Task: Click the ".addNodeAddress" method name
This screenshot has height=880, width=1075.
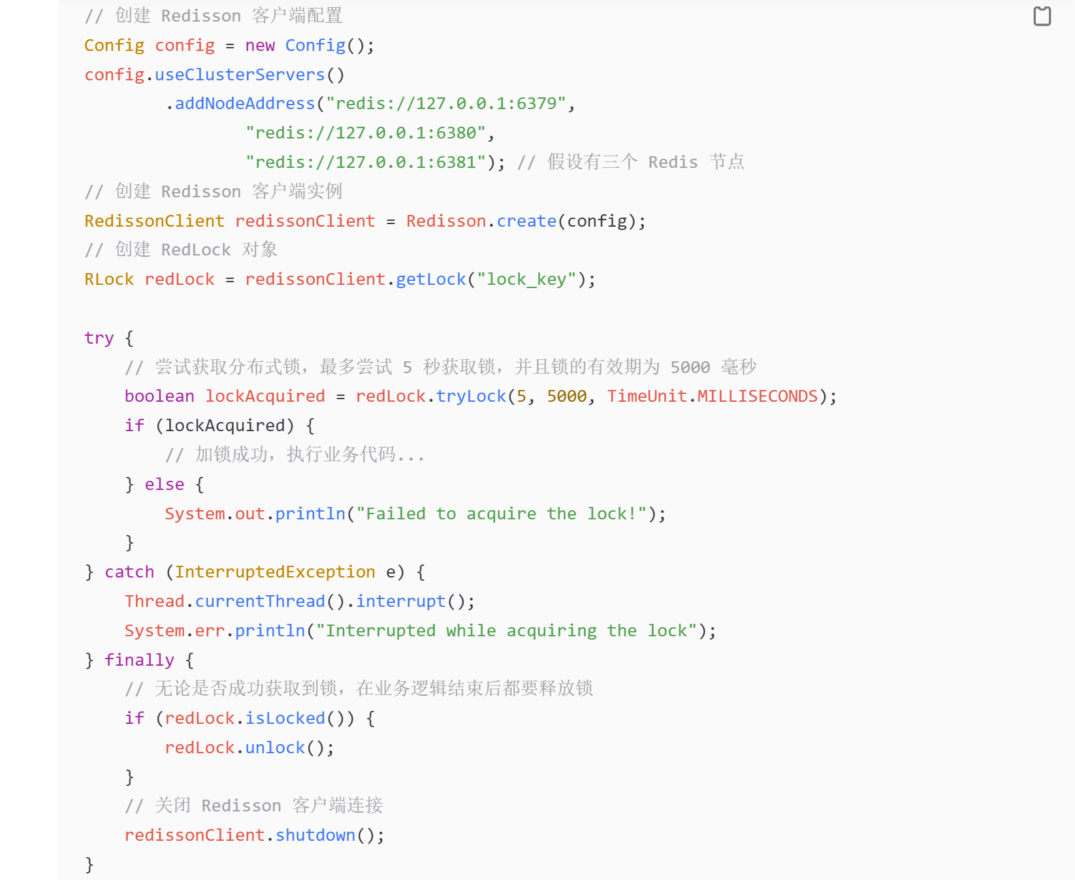Action: [x=240, y=104]
